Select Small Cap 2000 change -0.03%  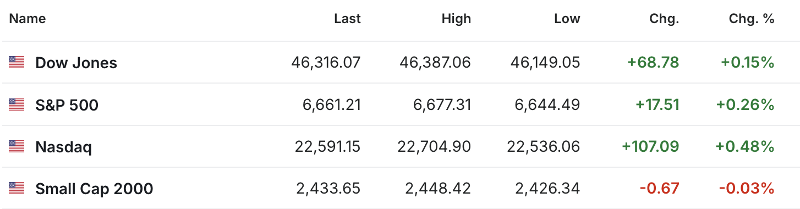[747, 189]
